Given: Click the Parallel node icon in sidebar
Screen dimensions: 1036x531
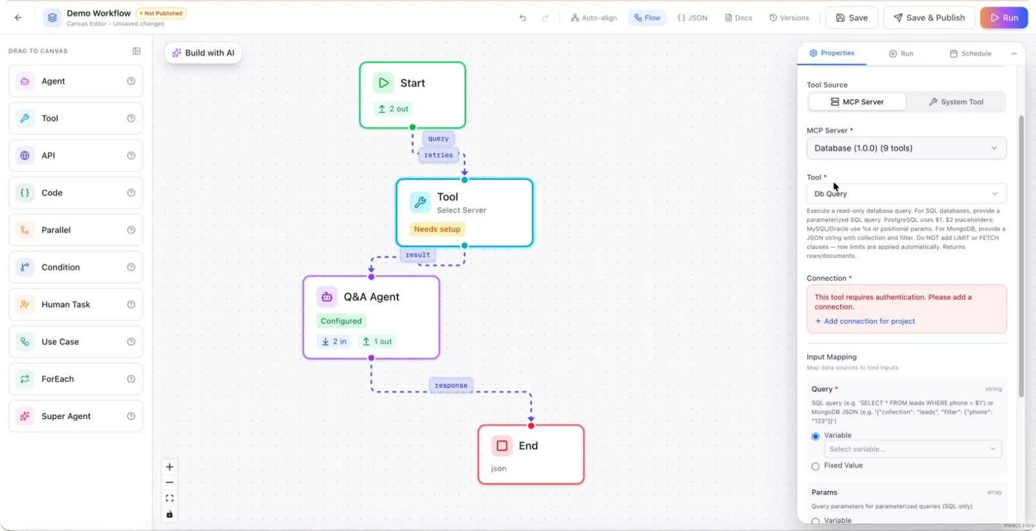Looking at the screenshot, I should coord(25,230).
